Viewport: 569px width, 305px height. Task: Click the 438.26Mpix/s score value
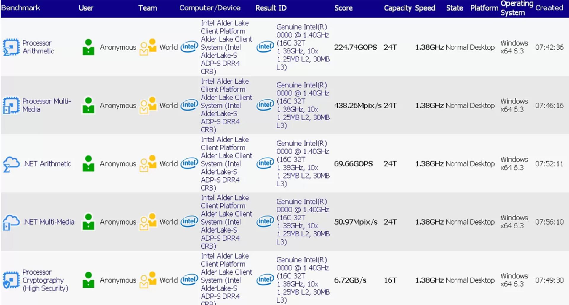click(358, 106)
